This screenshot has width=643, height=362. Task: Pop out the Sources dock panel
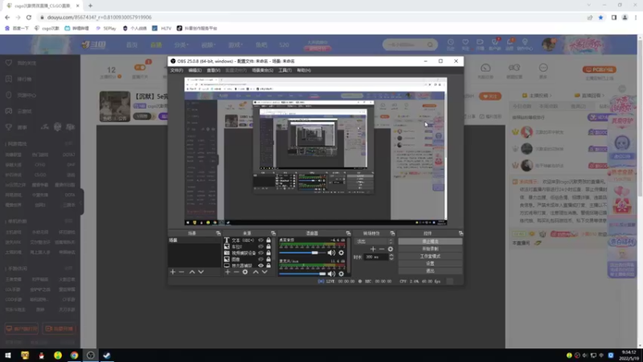pos(273,233)
